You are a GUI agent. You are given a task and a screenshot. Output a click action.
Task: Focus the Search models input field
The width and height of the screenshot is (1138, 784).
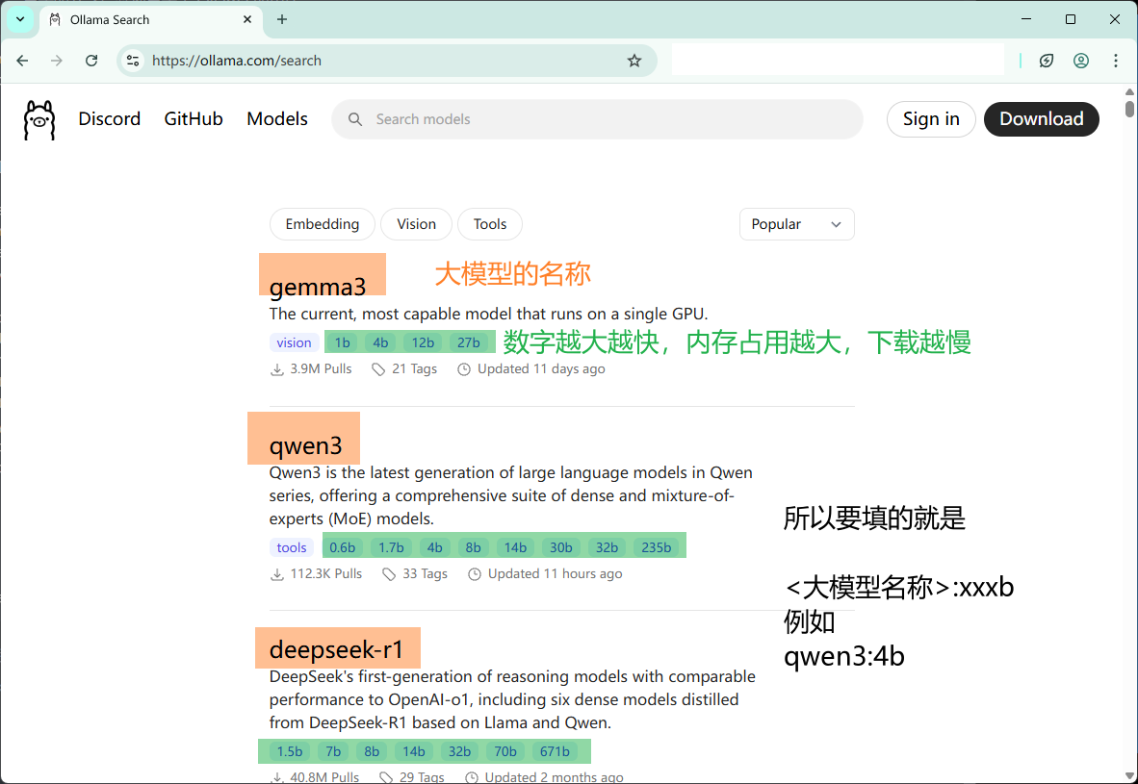(597, 119)
